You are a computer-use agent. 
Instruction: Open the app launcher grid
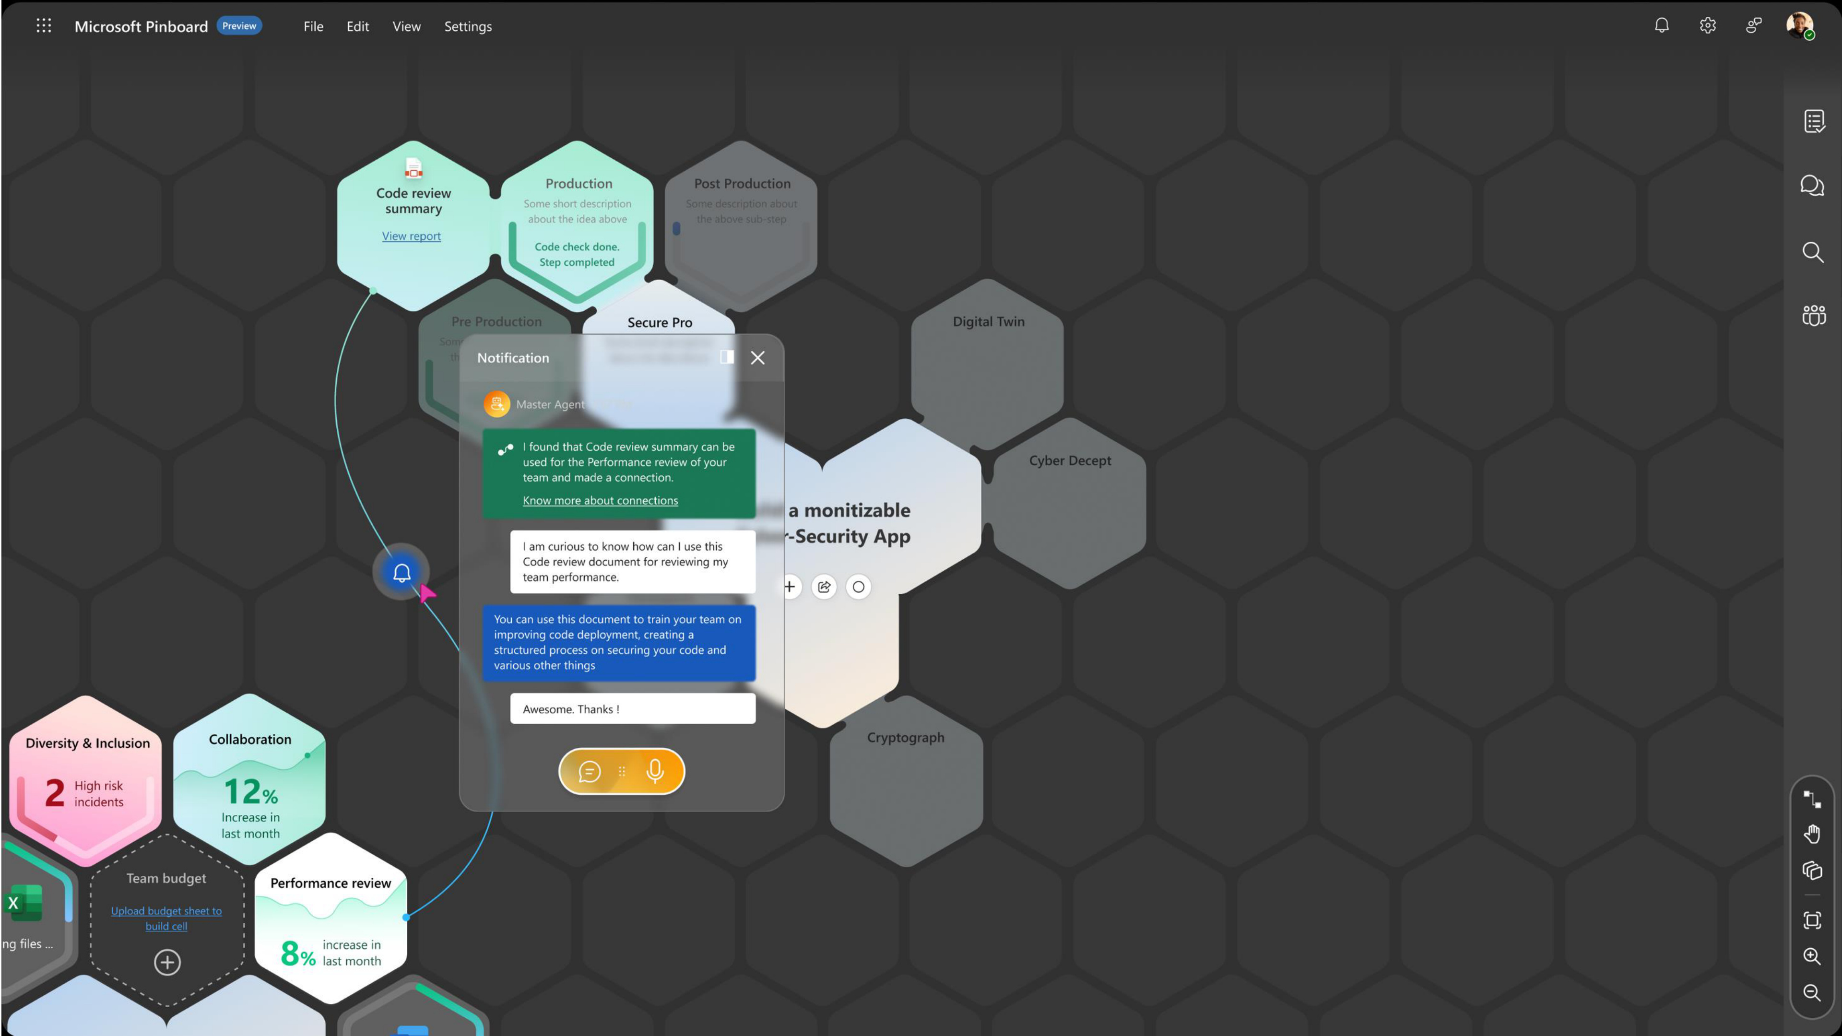(x=44, y=26)
